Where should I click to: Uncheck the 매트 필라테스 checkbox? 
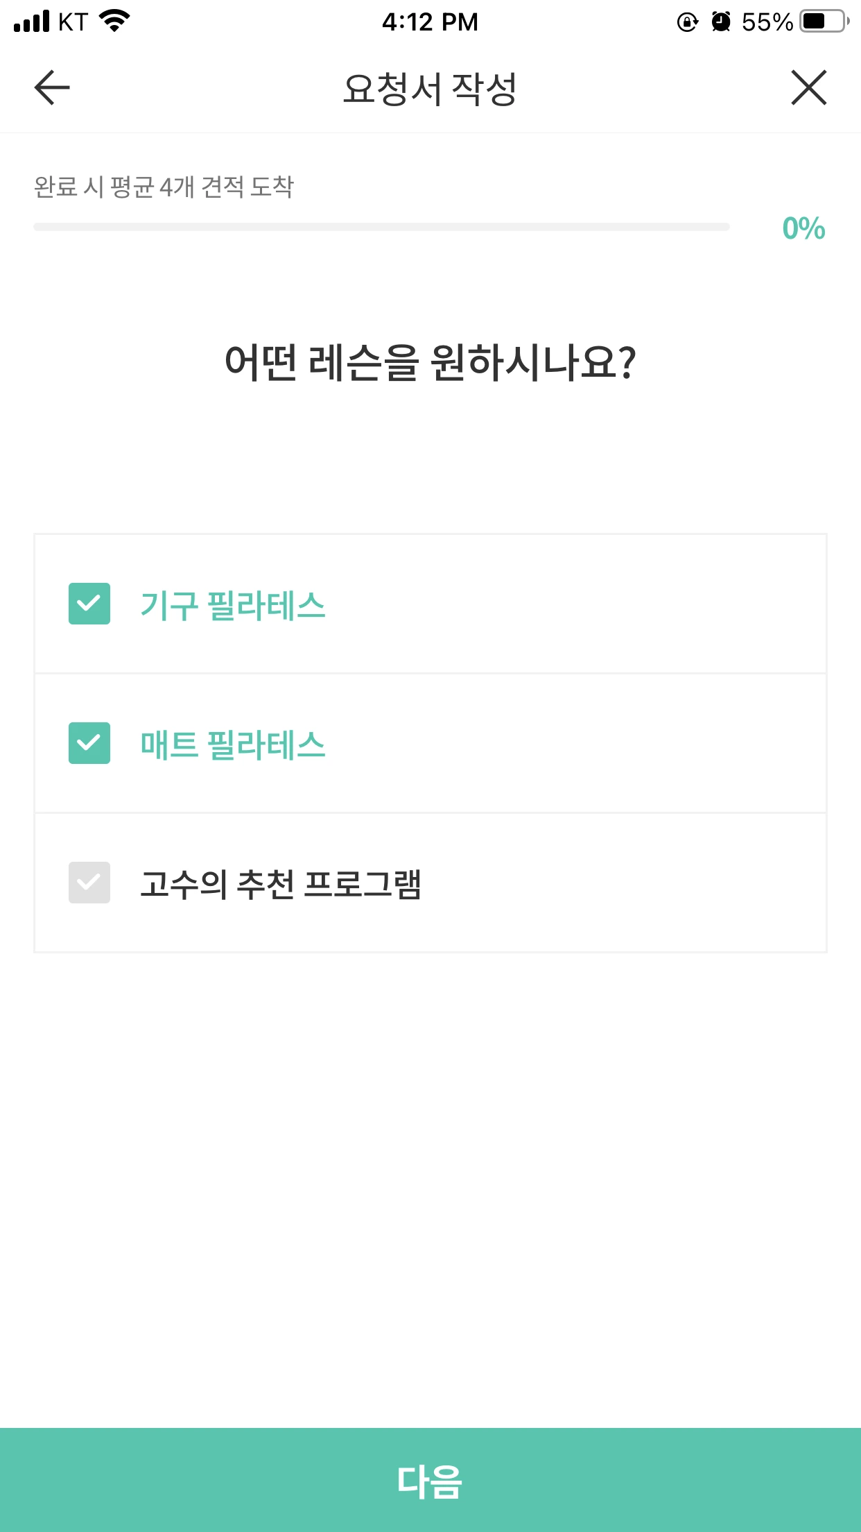coord(89,743)
